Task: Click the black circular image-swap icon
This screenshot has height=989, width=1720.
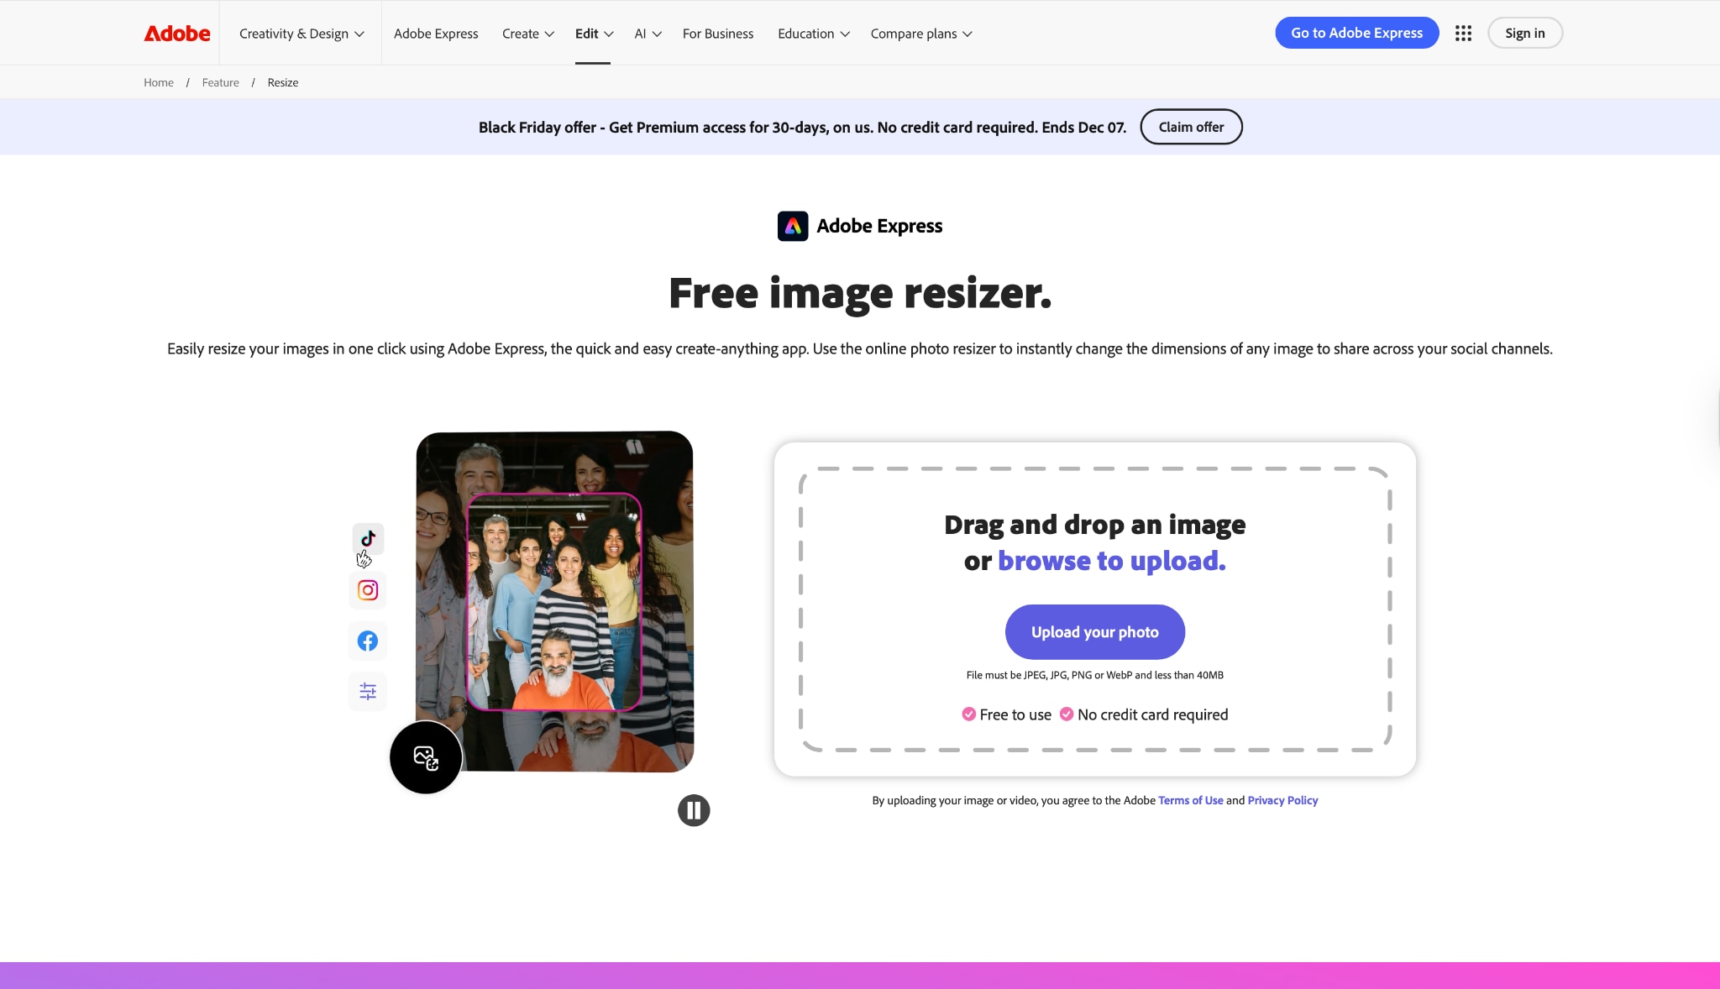Action: tap(425, 756)
